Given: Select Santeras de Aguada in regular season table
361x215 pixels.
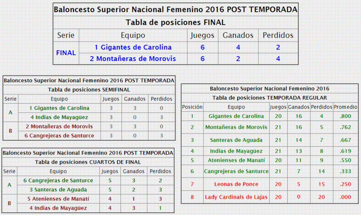Looking at the screenshot, I should 236,140.
